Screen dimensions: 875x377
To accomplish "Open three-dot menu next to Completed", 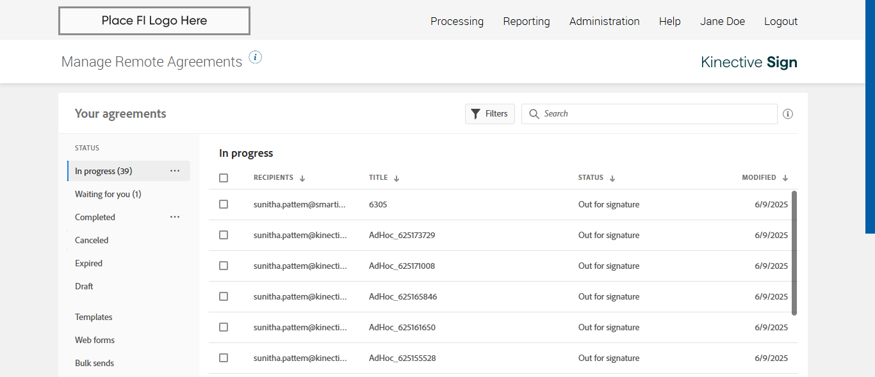I will pos(175,217).
